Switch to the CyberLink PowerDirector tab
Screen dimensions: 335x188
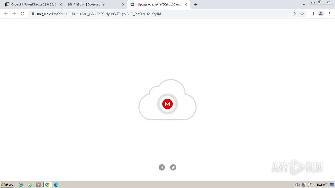(33, 4)
